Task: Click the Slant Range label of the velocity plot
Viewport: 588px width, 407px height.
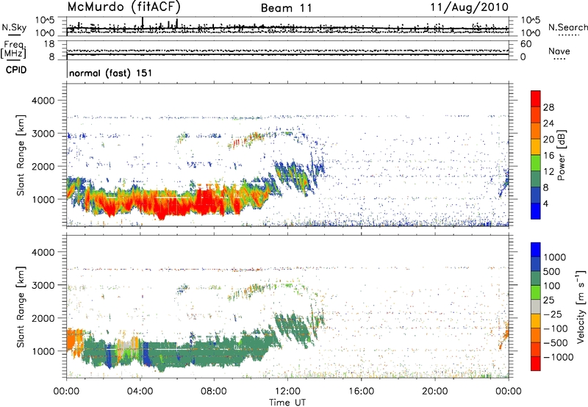Action: click(21, 306)
